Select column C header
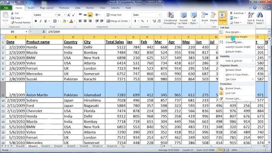The width and height of the screenshot is (272, 153). tap(44, 37)
